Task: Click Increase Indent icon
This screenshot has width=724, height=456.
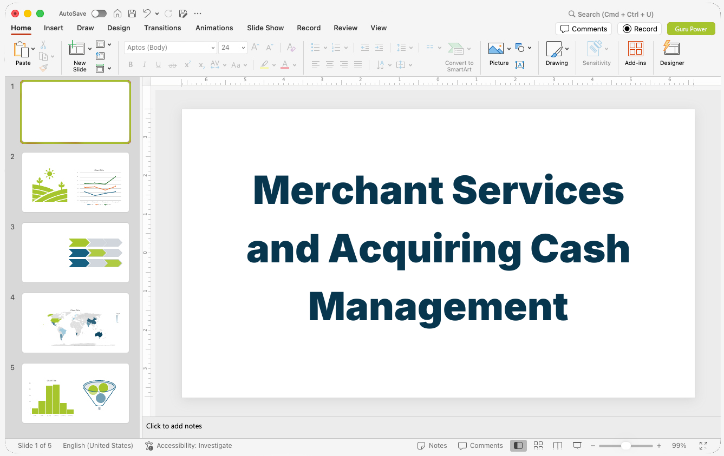Action: [379, 48]
